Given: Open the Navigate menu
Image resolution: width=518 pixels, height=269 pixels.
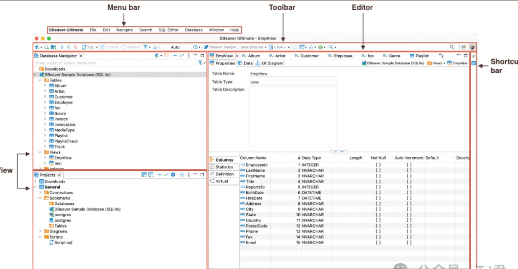Looking at the screenshot, I should coord(124,30).
